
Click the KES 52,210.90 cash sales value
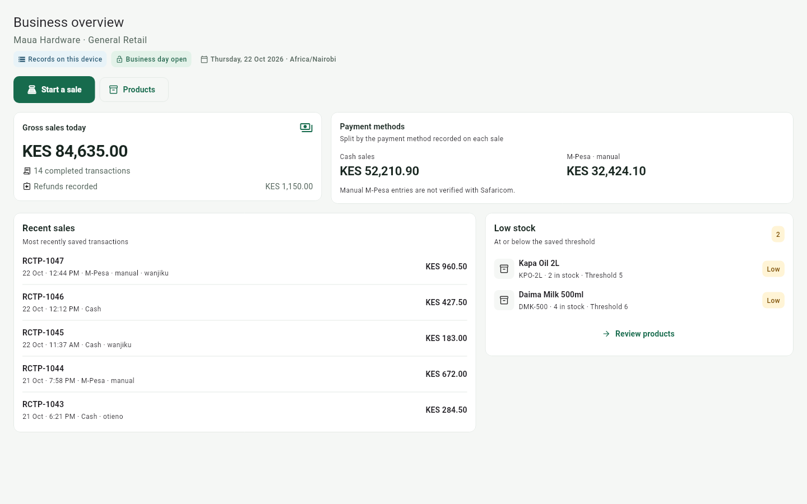(x=379, y=171)
